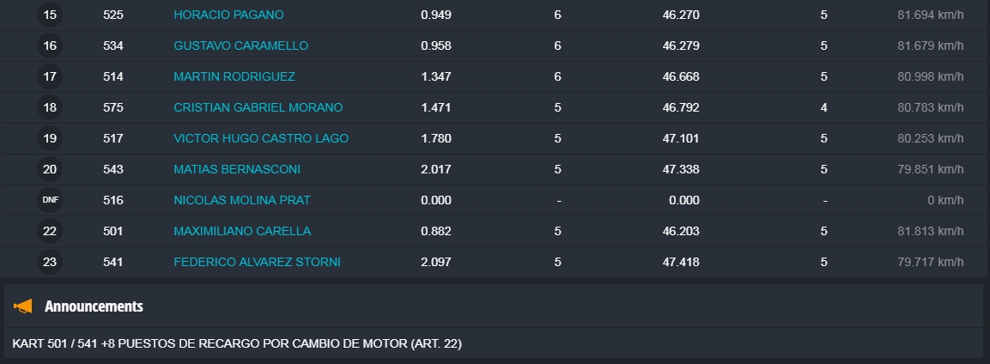
Task: Open GUSTAVO CARAMELLO driver link
Action: click(x=240, y=45)
